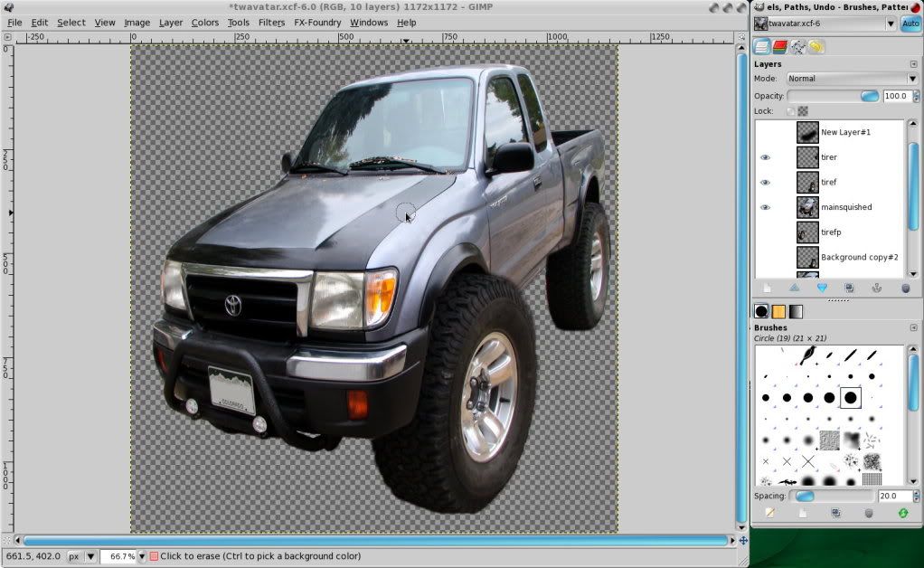Delete the selected brush

(869, 513)
